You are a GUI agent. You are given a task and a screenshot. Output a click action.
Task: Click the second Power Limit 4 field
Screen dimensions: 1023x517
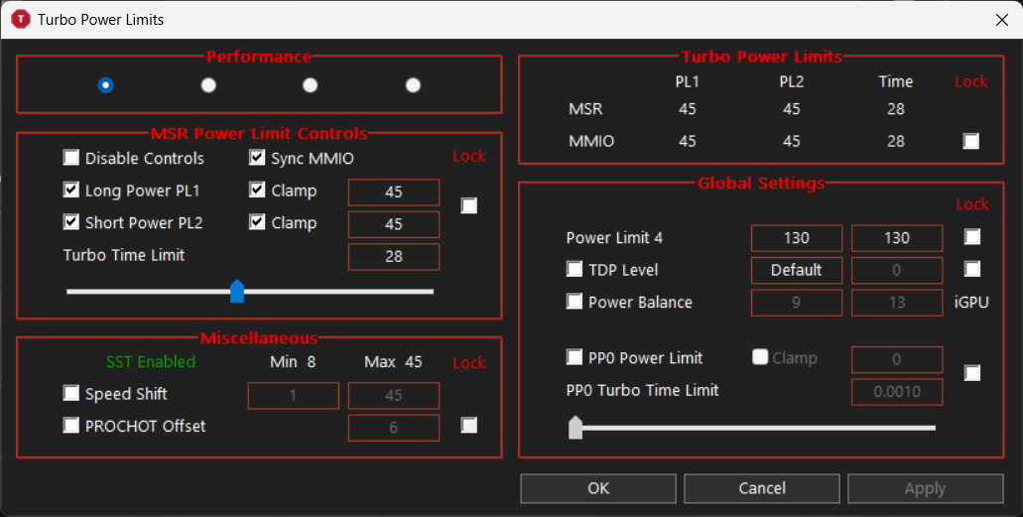point(897,238)
